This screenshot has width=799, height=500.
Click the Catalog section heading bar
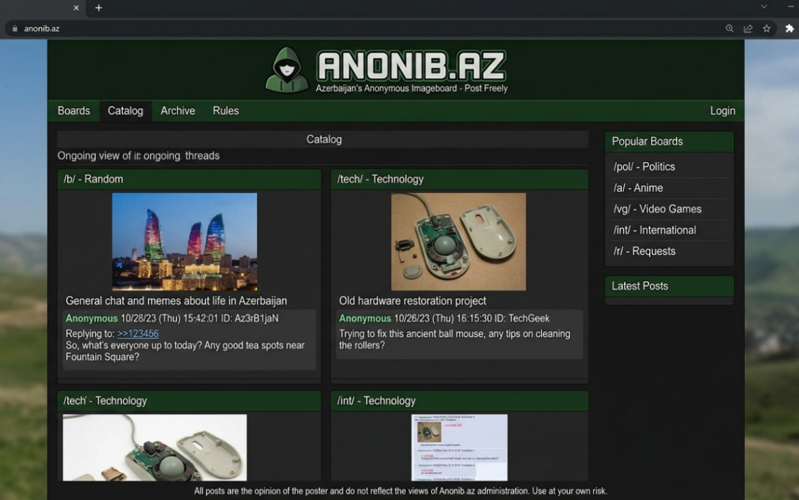323,140
